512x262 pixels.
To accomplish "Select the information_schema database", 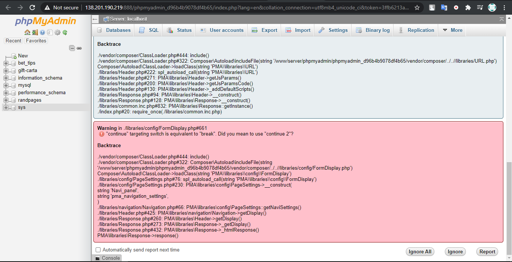I will [40, 78].
